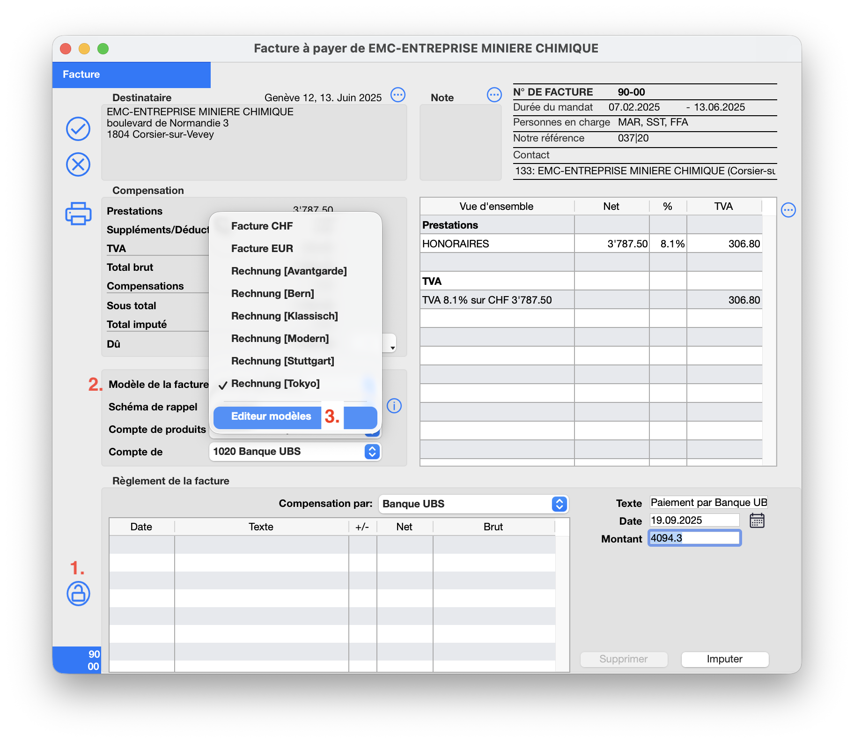The width and height of the screenshot is (854, 743).
Task: Click into the Montant amount field
Action: (x=694, y=538)
